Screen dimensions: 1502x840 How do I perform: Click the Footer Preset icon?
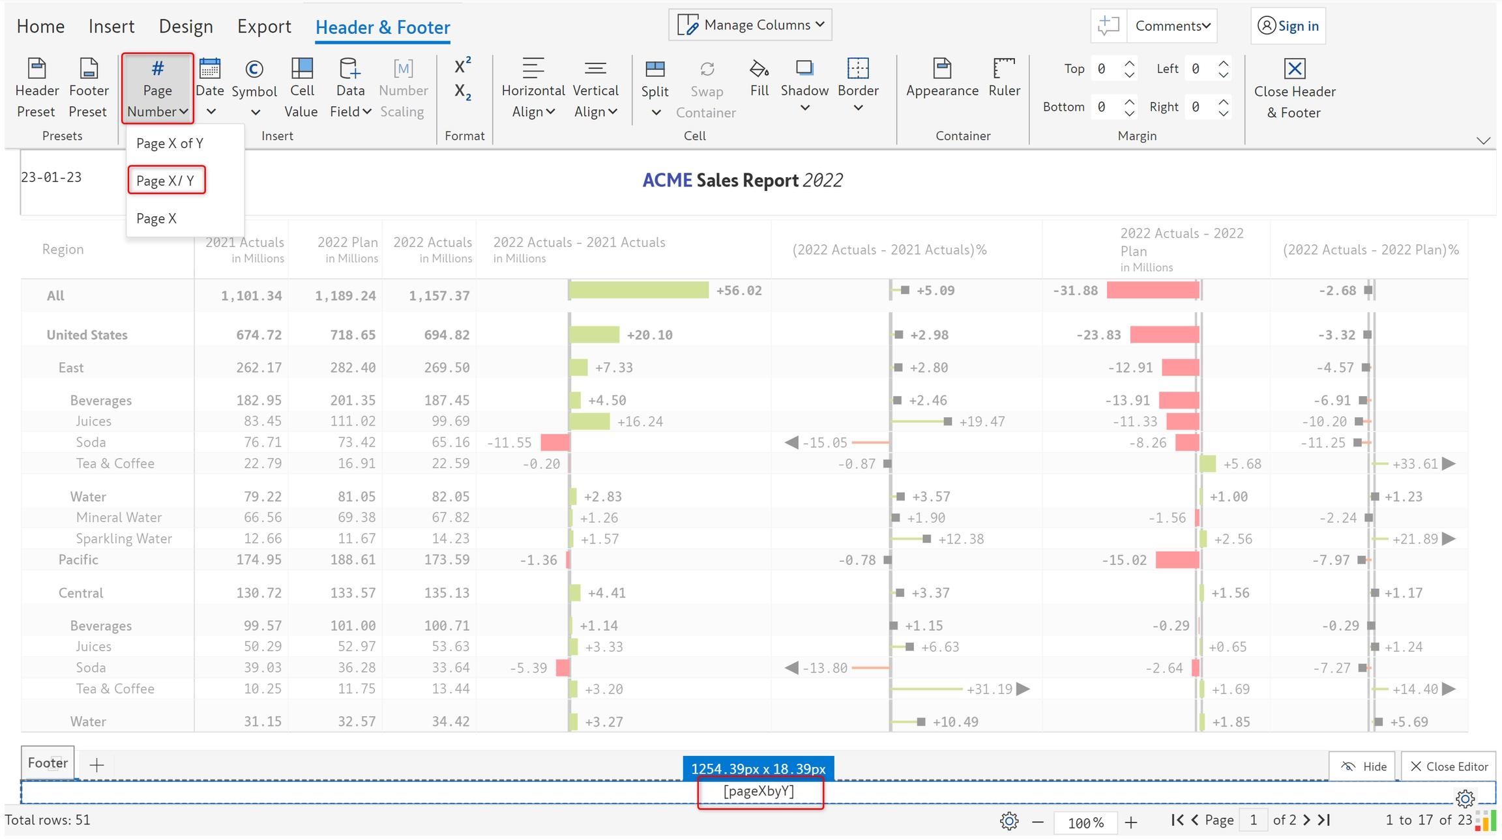88,68
